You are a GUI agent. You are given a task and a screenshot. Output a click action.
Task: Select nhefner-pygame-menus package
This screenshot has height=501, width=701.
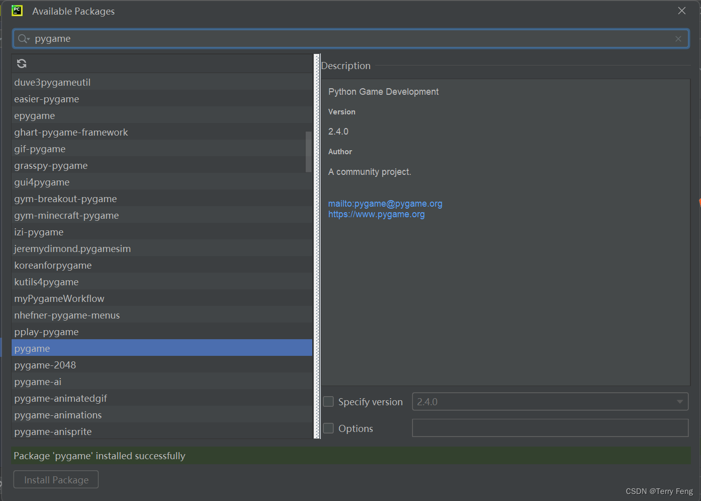click(x=162, y=315)
